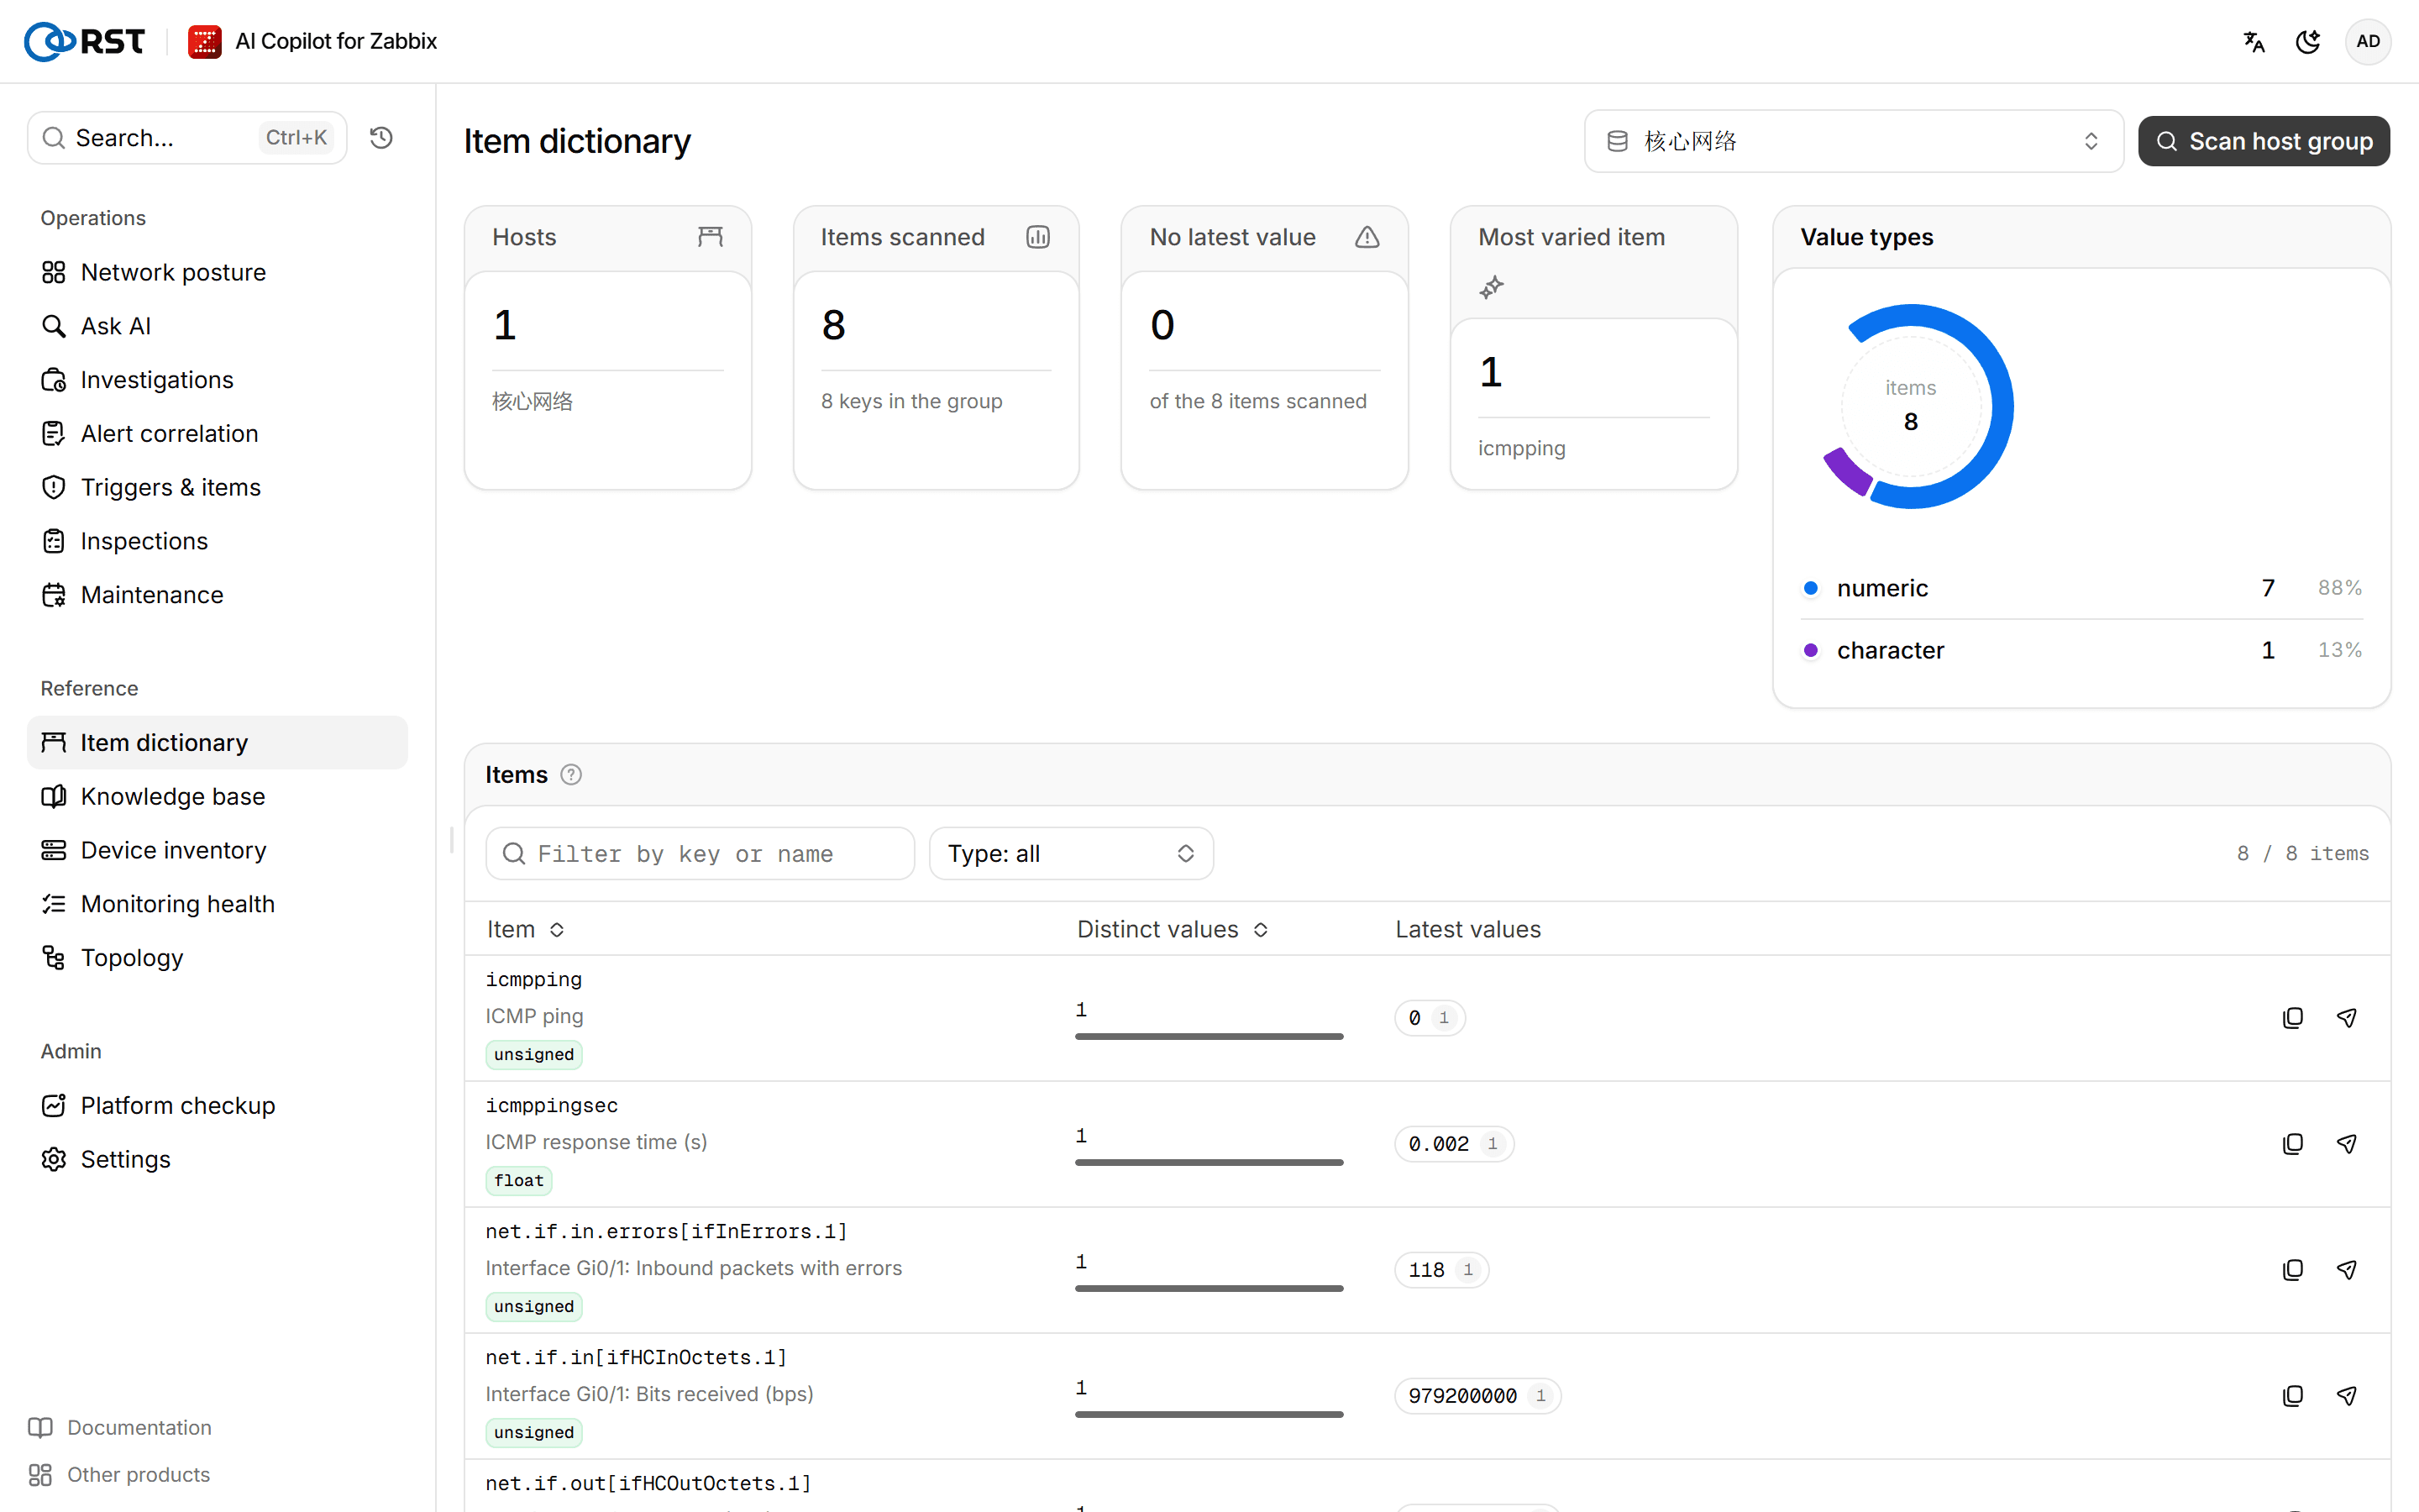2419x1512 pixels.
Task: Open Investigations in sidebar
Action: [217, 380]
